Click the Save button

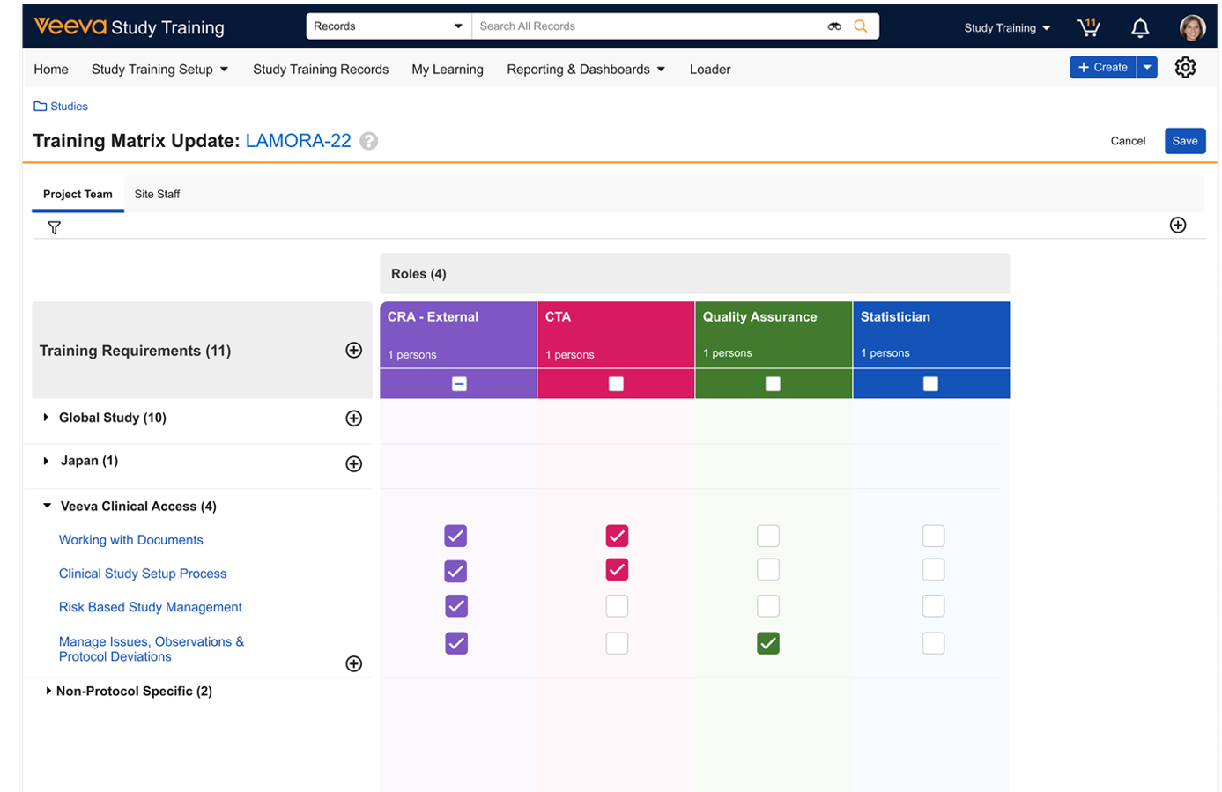1184,141
